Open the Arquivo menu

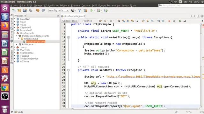click(x=14, y=5)
